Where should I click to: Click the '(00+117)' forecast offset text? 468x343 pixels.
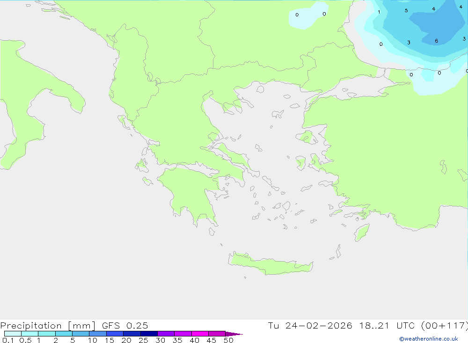click(445, 326)
